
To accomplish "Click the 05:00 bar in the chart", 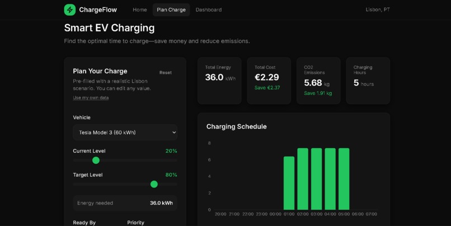I will (344, 179).
